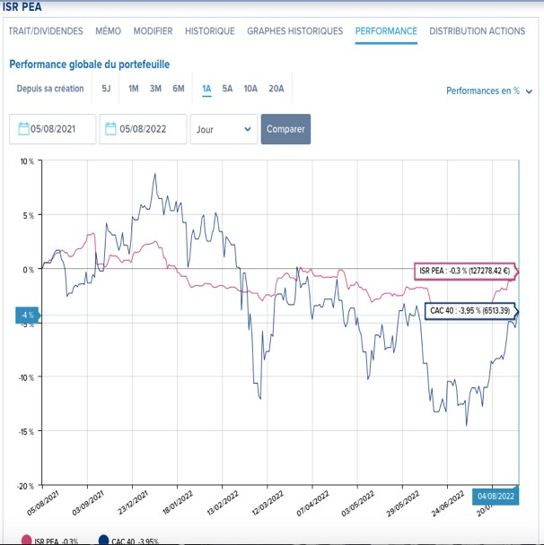Screen dimensions: 544x545
Task: Expand the Performances en % dropdown
Action: point(489,91)
